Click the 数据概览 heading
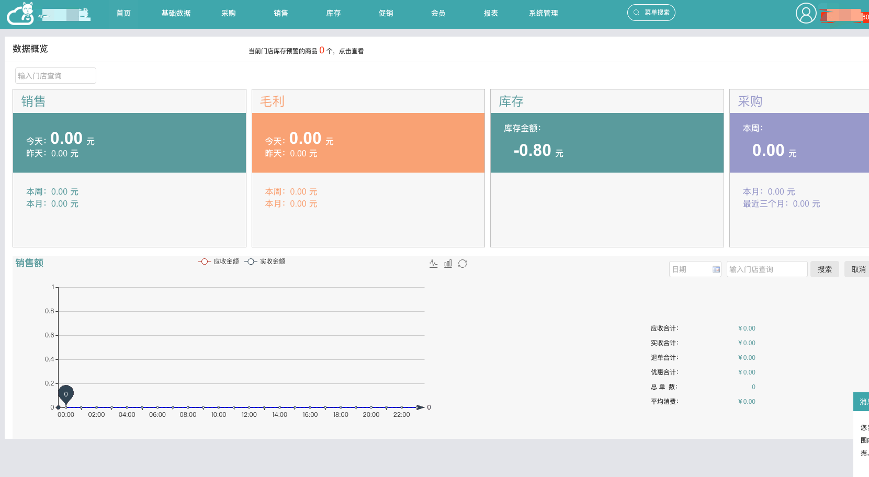The width and height of the screenshot is (869, 477). pos(30,49)
